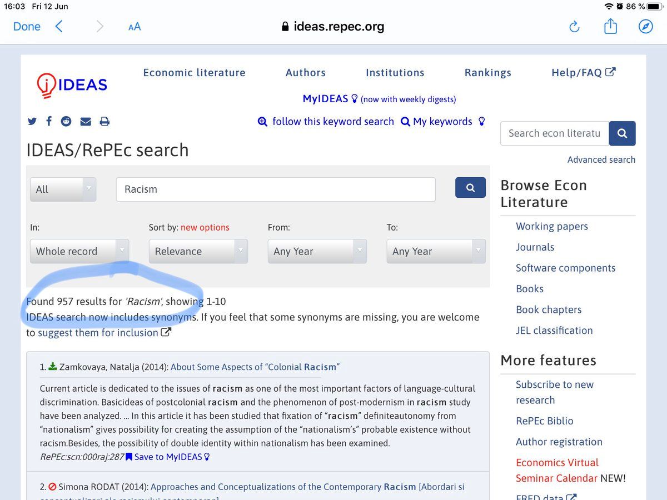667x500 pixels.
Task: Save first result to MyIDEAS
Action: (x=168, y=457)
